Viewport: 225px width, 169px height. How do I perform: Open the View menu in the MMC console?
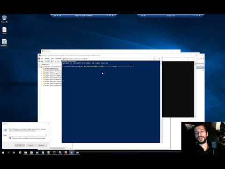52,58
